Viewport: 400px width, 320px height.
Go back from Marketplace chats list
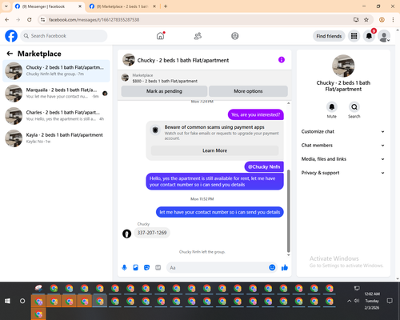(10, 54)
